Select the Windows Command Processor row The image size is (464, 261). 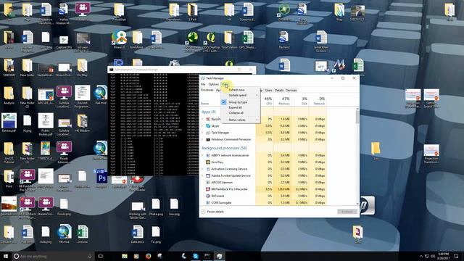263,139
